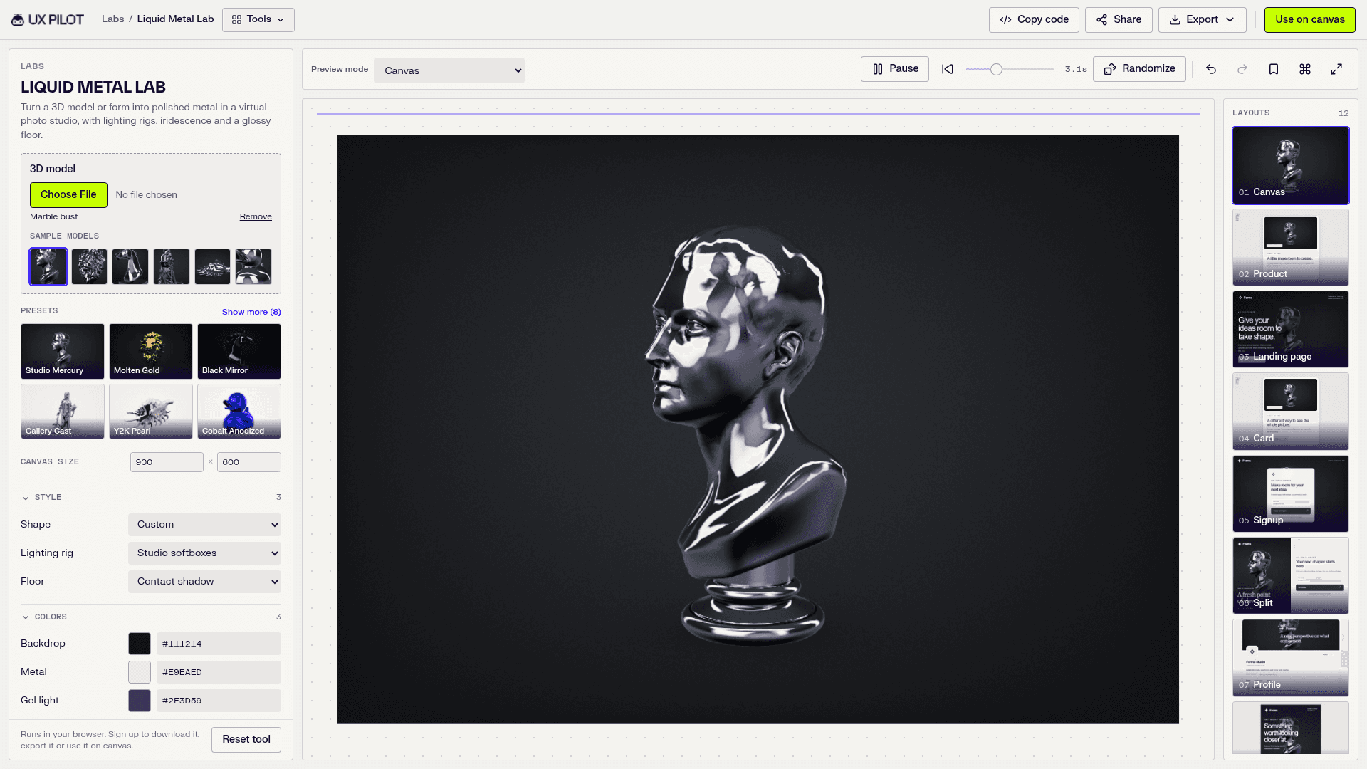Restart animation with the skip-to-start icon
1367x769 pixels.
948,69
